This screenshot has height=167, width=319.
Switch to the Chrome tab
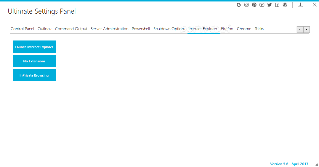click(244, 29)
